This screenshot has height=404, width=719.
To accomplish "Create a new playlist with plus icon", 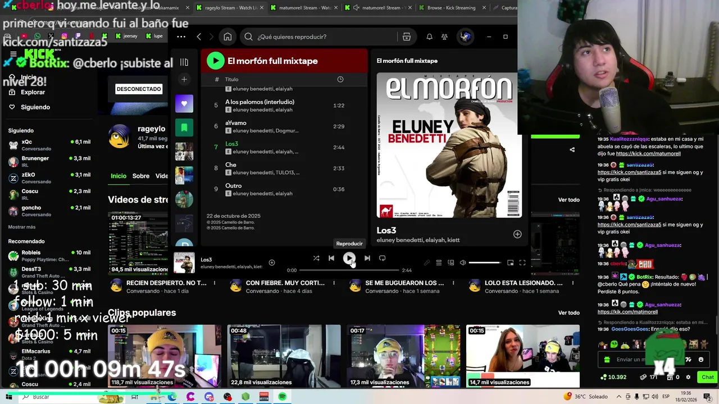I will [x=184, y=80].
